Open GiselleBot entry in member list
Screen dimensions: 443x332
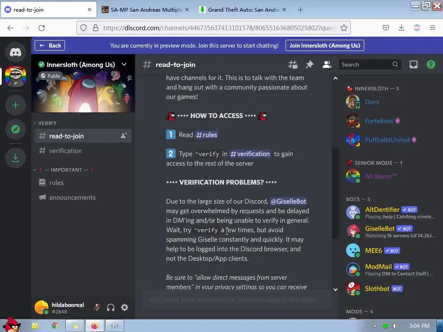[391, 232]
